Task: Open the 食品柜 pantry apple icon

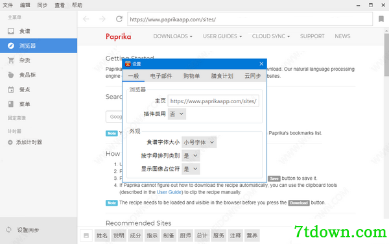Action: pyautogui.click(x=11, y=75)
